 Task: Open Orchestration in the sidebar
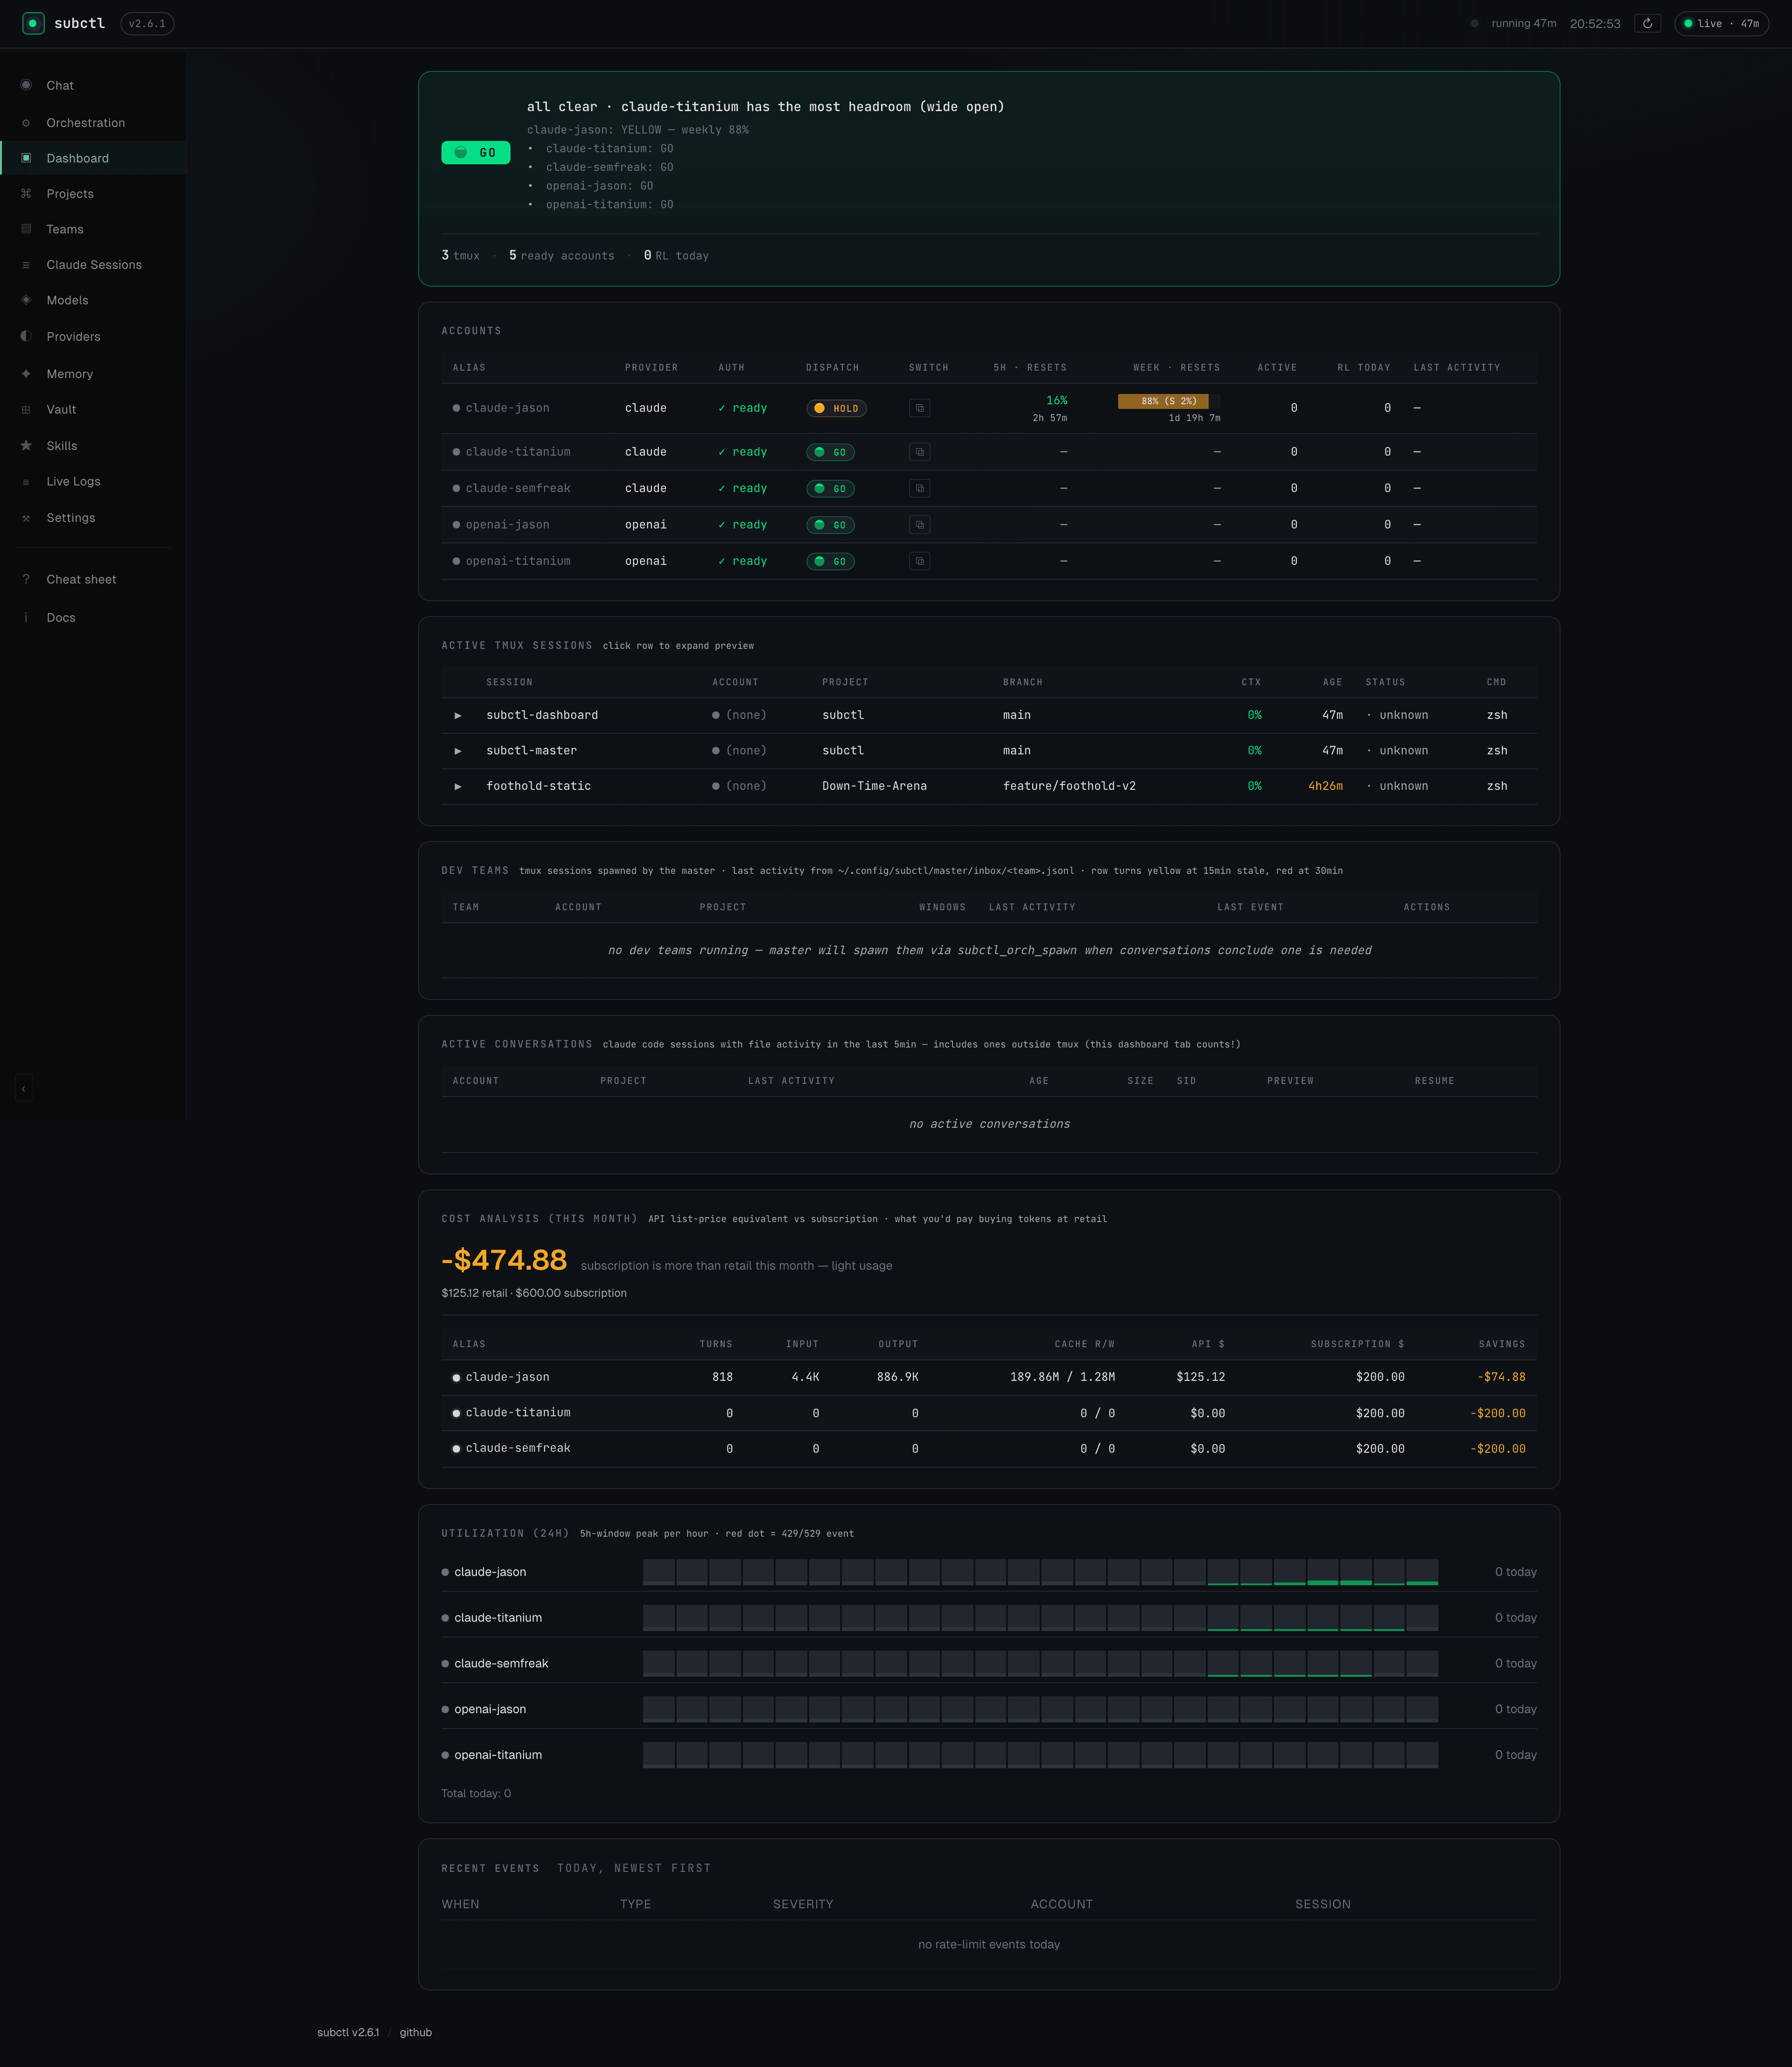tap(92, 123)
